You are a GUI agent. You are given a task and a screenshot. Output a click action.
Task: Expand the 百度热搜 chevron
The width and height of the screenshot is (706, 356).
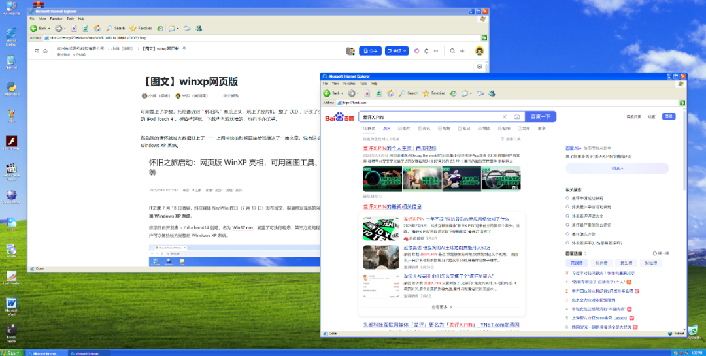[585, 254]
